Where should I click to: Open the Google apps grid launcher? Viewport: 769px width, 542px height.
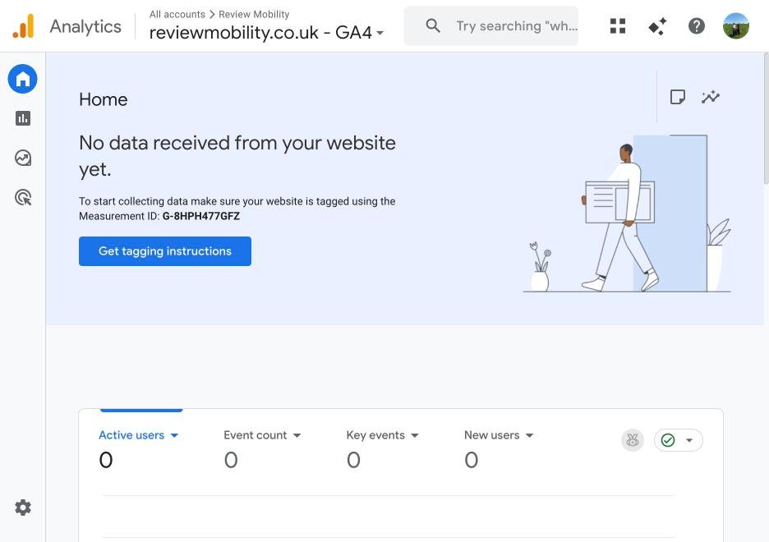tap(617, 25)
